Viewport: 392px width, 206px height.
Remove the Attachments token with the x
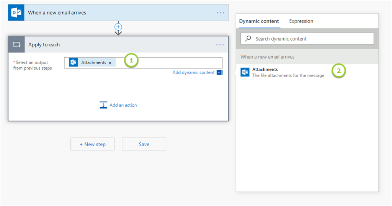(x=110, y=63)
